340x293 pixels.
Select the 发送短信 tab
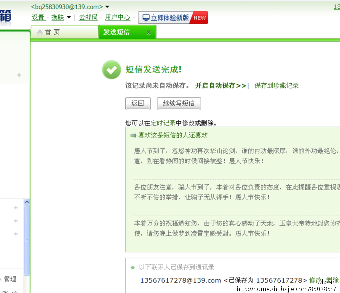tap(127, 32)
